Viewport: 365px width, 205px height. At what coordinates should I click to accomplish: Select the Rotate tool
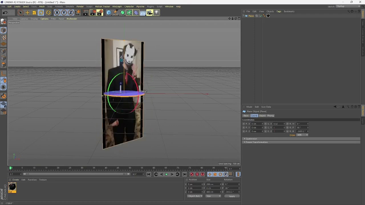pos(41,13)
